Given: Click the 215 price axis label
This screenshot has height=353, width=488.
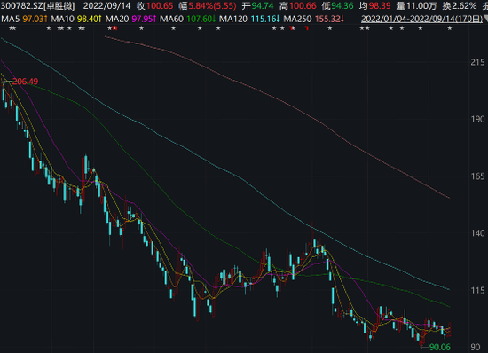Looking at the screenshot, I should point(477,62).
